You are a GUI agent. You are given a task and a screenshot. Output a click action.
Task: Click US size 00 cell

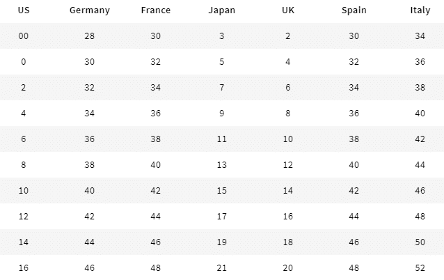pos(24,36)
